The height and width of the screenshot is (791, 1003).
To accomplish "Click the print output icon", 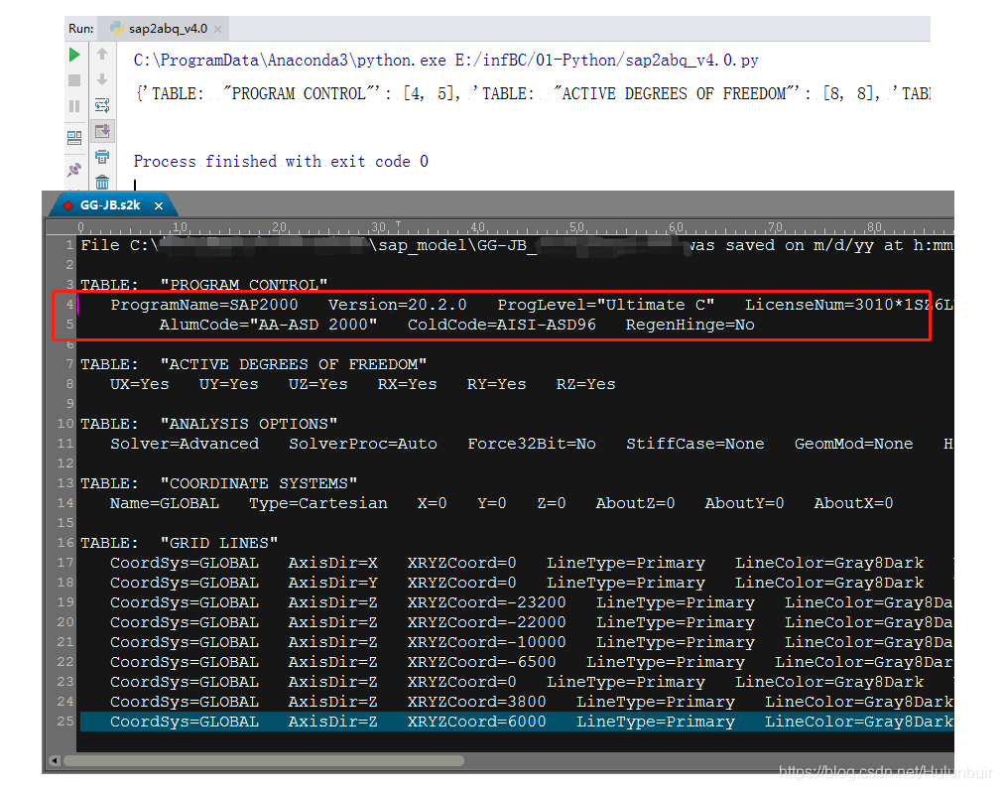I will [x=102, y=156].
